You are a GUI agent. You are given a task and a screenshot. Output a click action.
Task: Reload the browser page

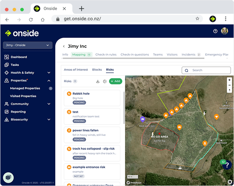click(31, 20)
